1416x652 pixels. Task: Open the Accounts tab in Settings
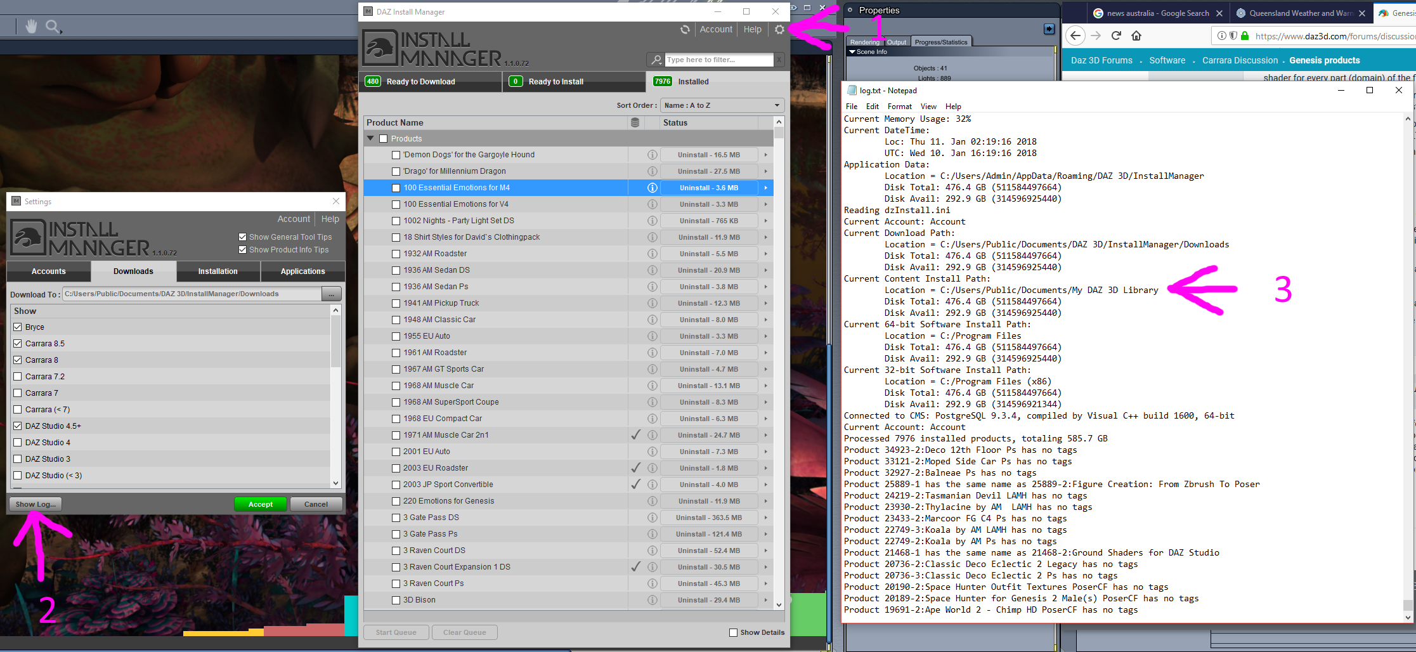click(49, 271)
